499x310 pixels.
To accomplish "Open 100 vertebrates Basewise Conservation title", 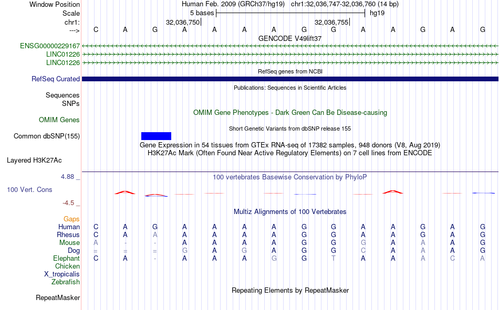I will 290,177.
